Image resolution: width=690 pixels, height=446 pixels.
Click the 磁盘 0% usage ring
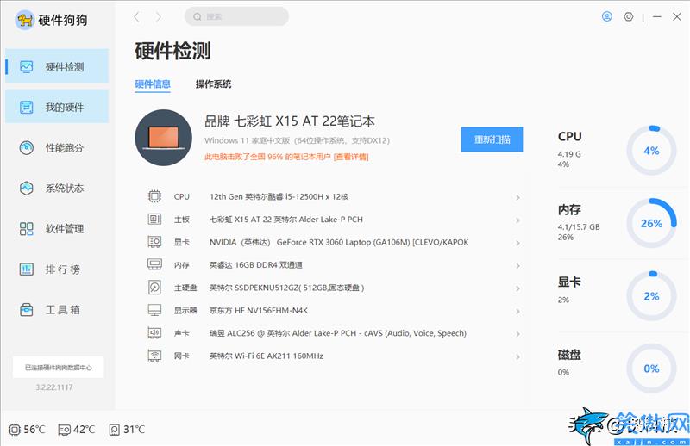tap(651, 369)
